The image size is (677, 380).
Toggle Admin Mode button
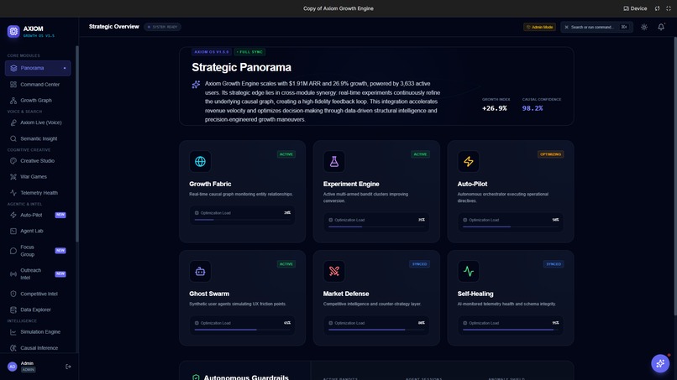(539, 27)
